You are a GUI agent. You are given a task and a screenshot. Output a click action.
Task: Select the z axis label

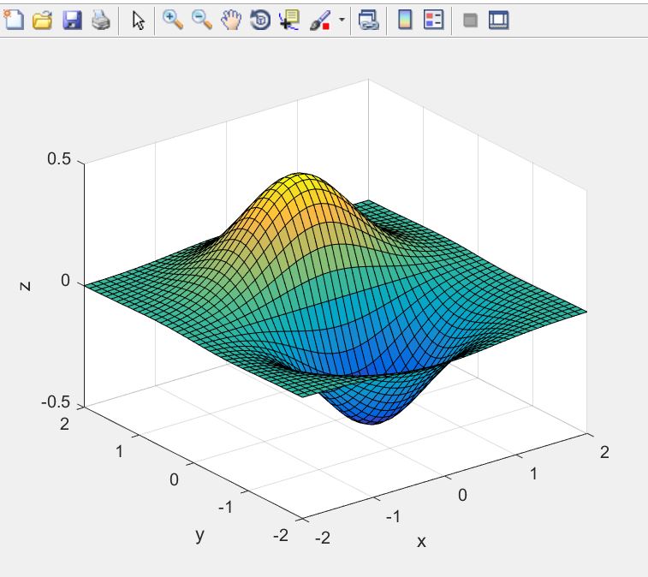[25, 286]
